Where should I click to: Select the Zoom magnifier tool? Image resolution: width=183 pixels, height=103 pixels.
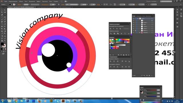tap(5, 41)
